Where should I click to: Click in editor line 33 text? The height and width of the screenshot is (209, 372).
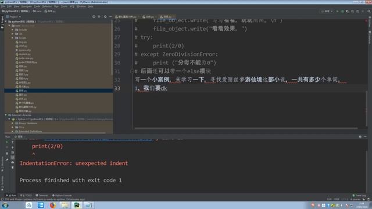coord(151,88)
